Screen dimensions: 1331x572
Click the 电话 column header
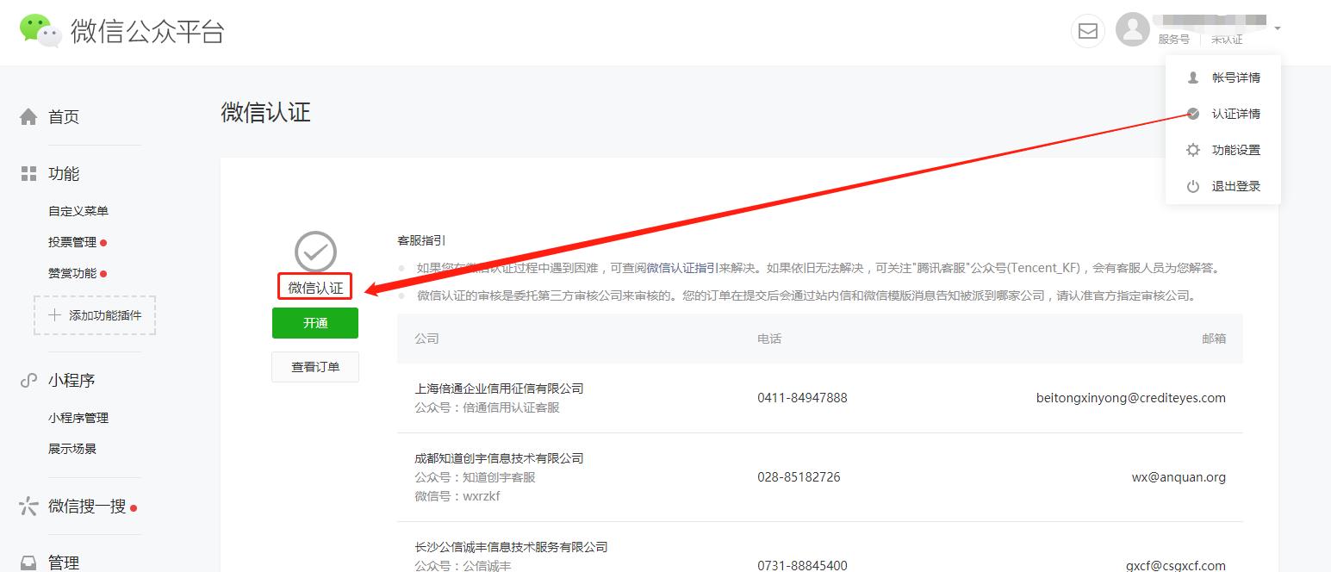769,339
